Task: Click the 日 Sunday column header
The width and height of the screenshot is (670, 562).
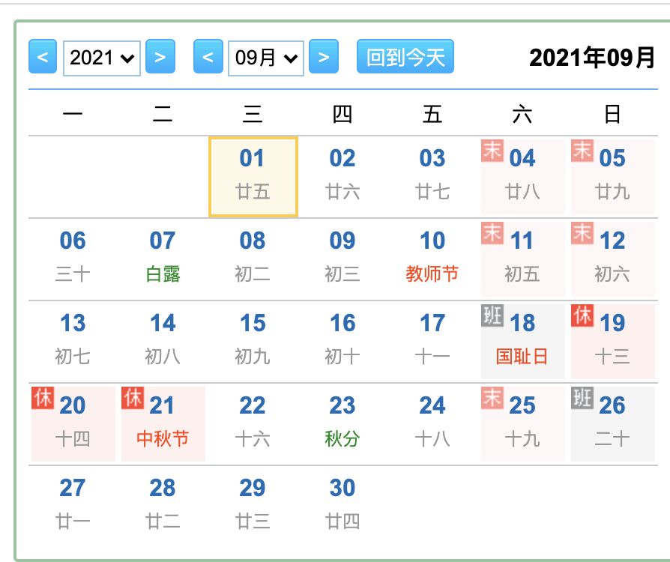Action: [613, 114]
